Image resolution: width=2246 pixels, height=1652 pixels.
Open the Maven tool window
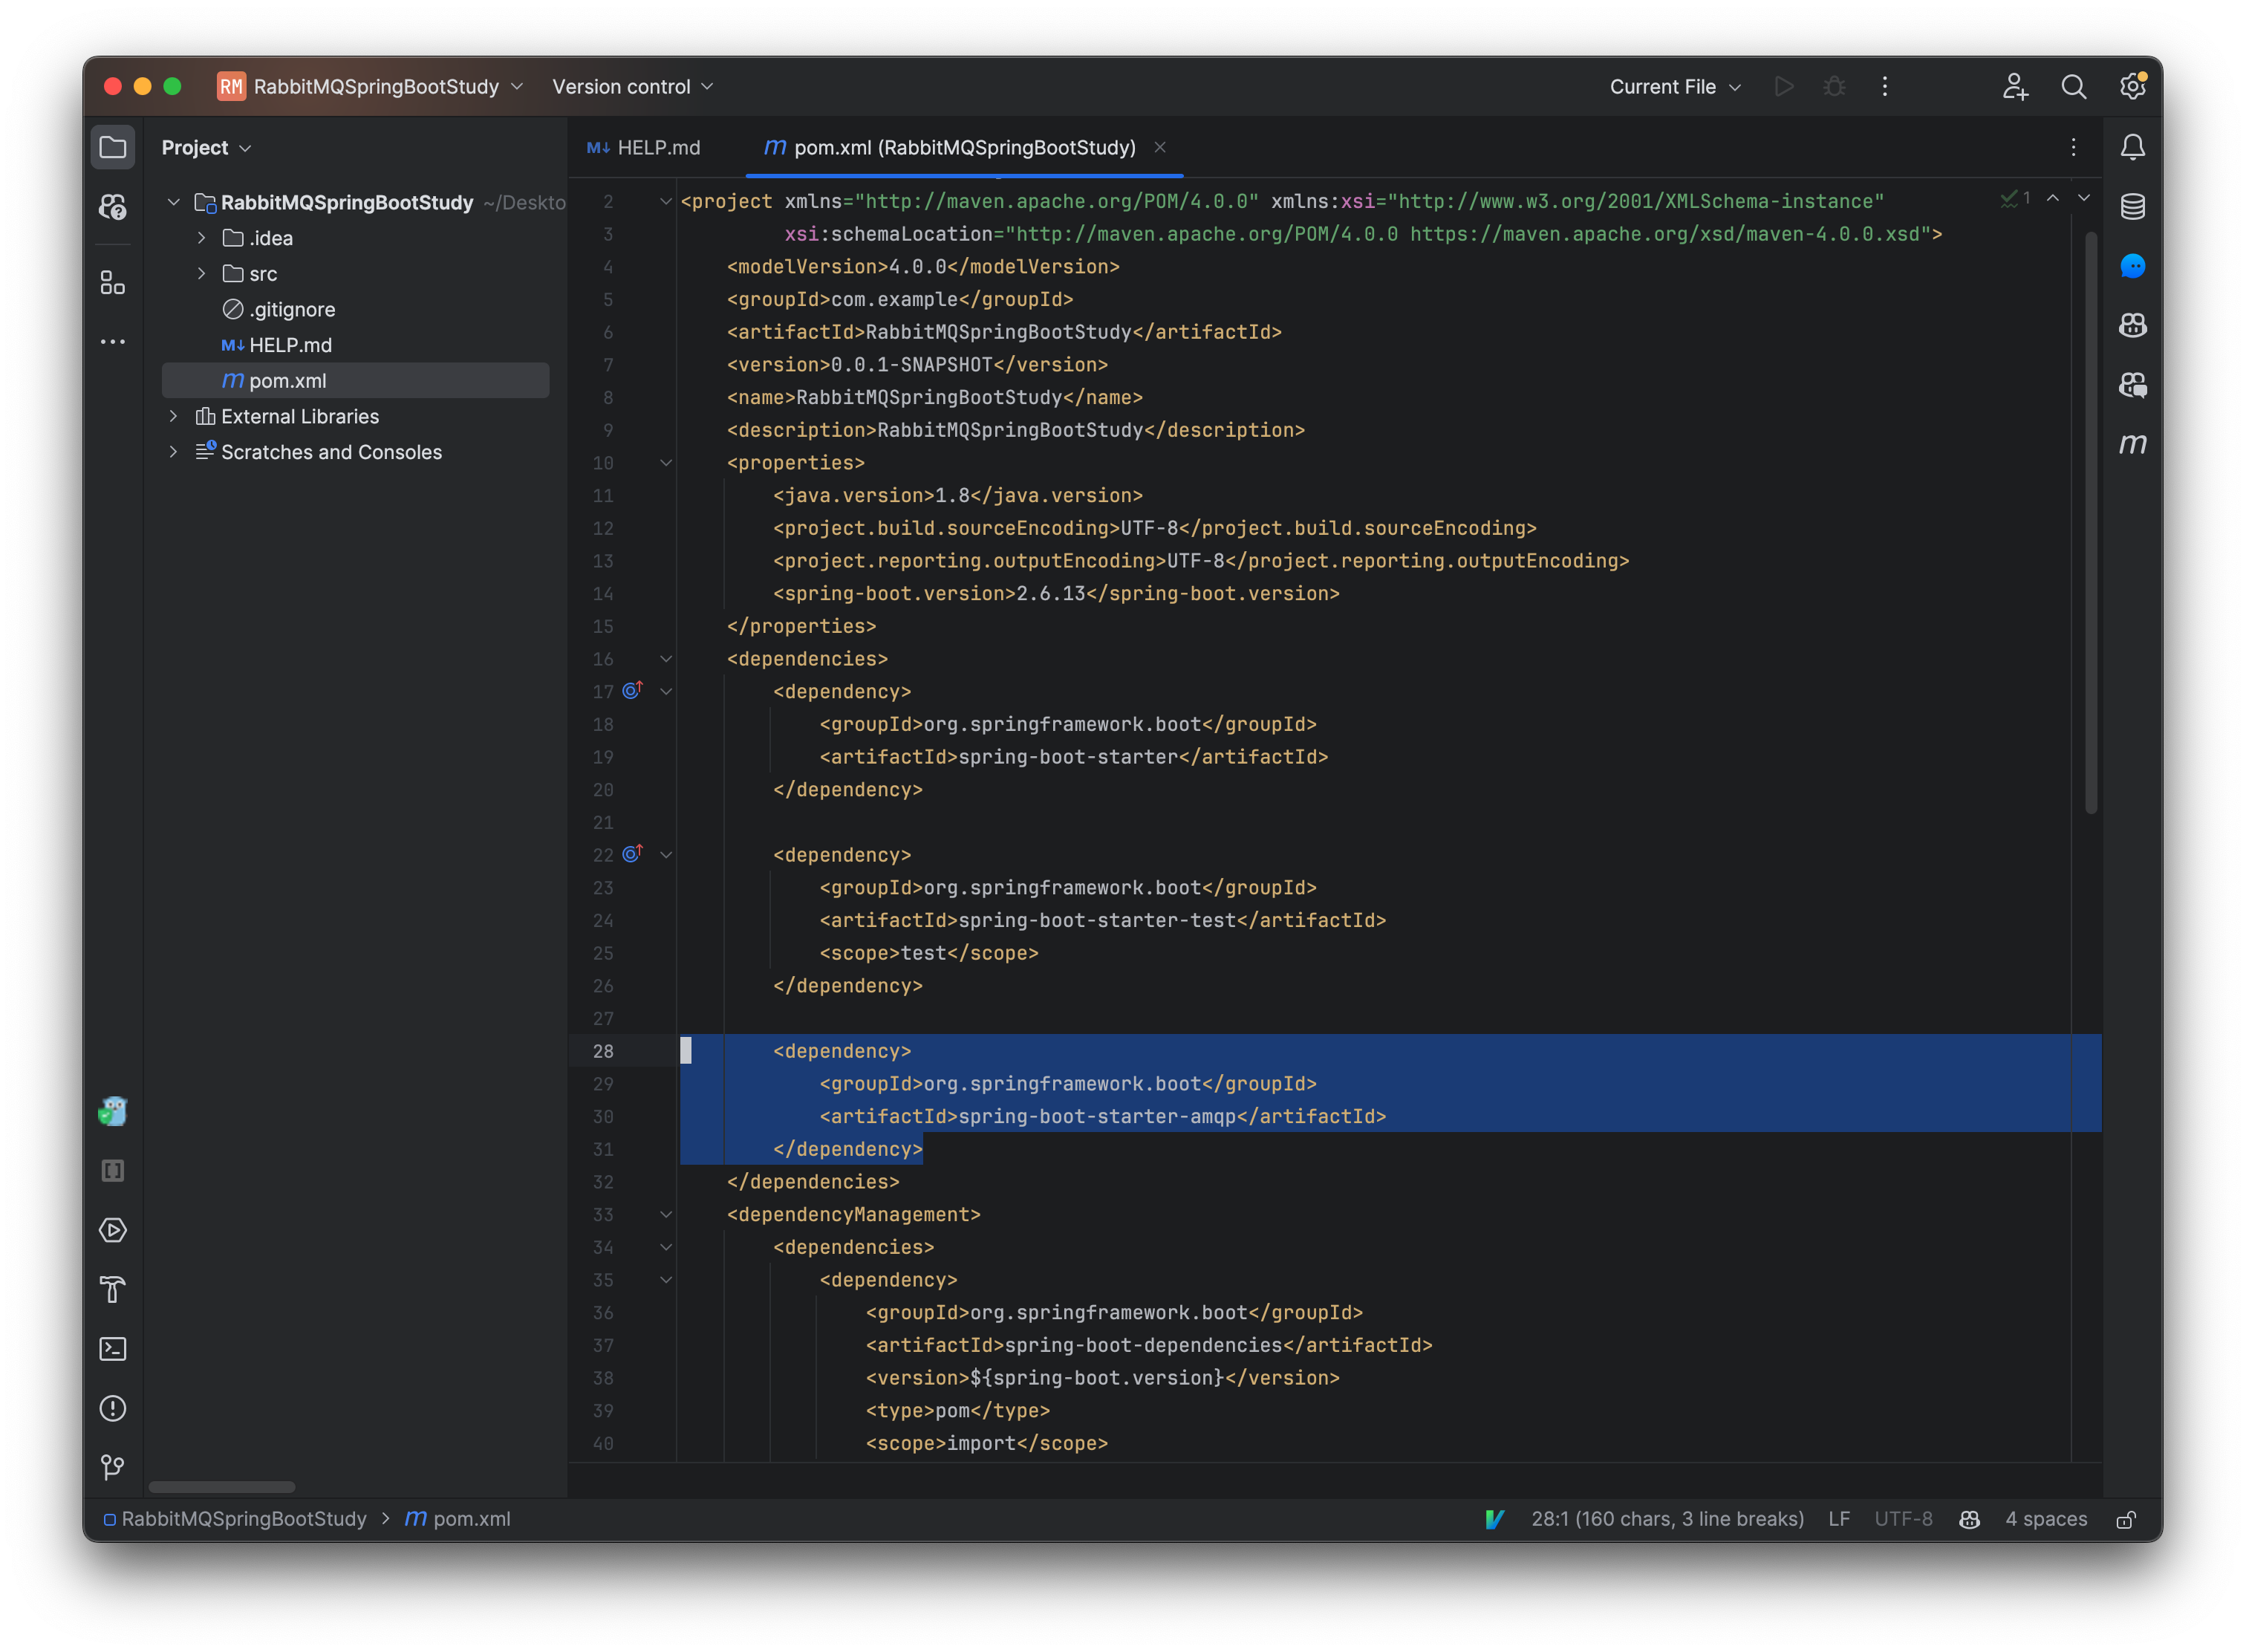click(2132, 444)
